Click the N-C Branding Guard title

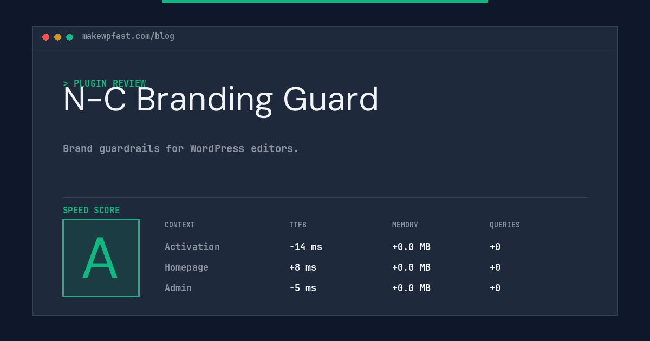click(x=221, y=100)
